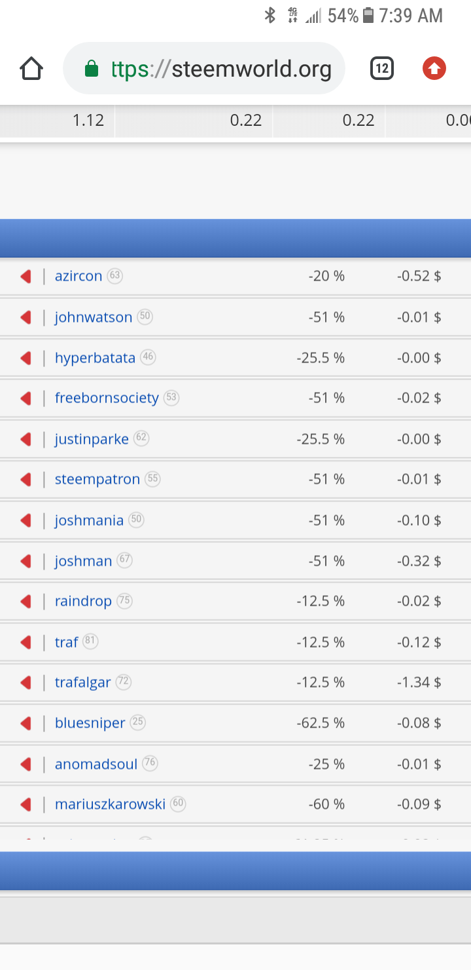Open the justinparke account link
This screenshot has height=970, width=471.
click(92, 439)
